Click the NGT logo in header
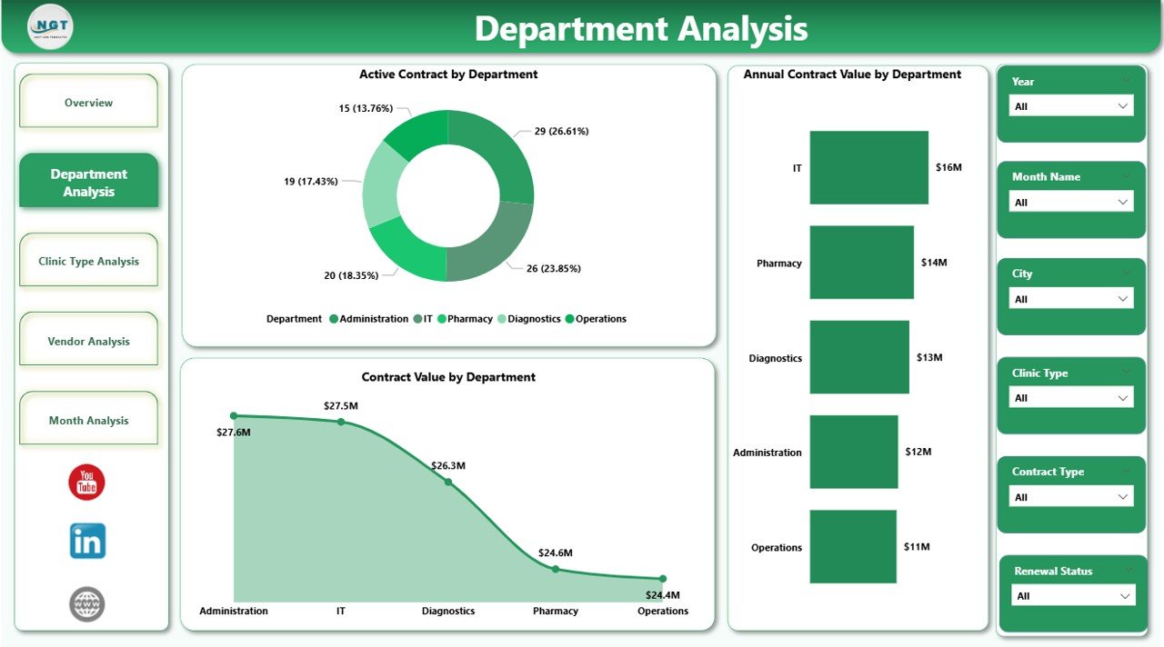This screenshot has width=1164, height=647. [51, 27]
